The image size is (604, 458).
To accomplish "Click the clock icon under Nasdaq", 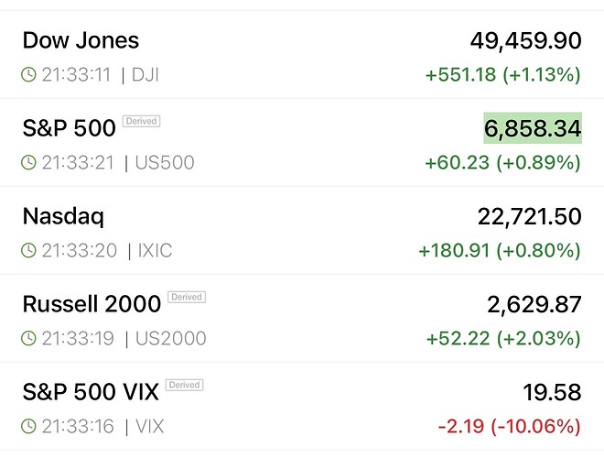I will [28, 251].
